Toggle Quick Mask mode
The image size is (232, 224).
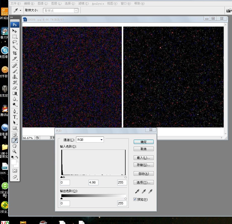click(15, 171)
